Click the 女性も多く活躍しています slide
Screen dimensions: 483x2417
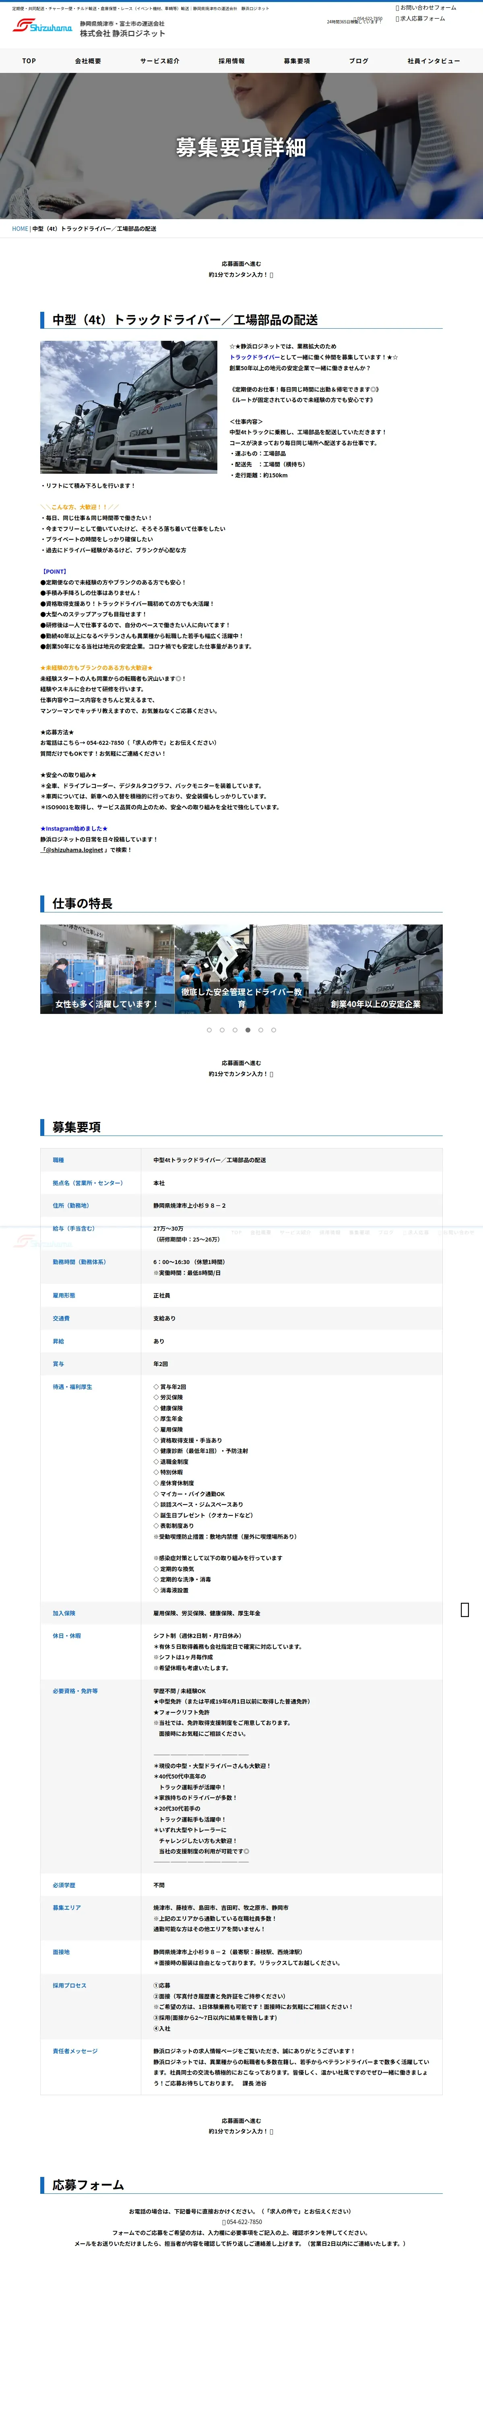[x=107, y=969]
